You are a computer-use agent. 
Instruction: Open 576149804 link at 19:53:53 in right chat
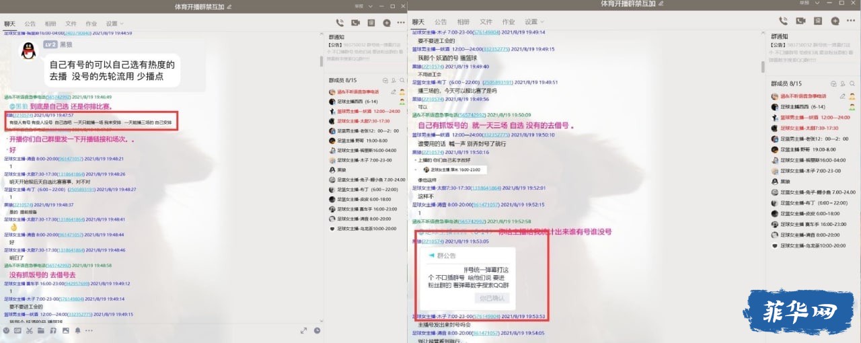point(487,316)
